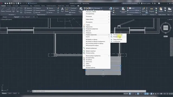Click Properties (Свойства) in context menu
This screenshot has width=173, height=97.
point(97,66)
